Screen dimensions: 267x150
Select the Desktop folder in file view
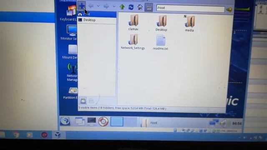[161, 23]
